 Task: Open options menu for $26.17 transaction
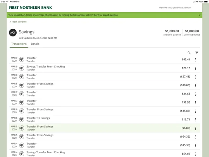tap(195, 68)
